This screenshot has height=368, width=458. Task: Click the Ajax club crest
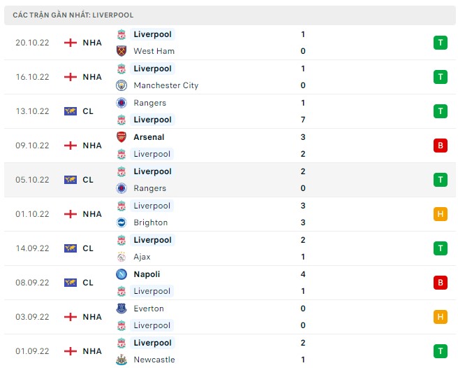121,257
